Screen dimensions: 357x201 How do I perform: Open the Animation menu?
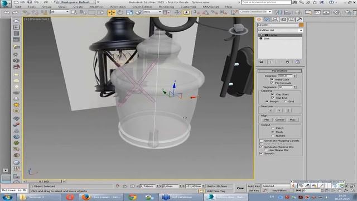point(118,7)
